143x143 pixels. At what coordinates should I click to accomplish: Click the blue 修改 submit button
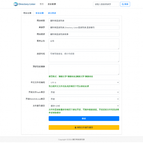(84, 119)
